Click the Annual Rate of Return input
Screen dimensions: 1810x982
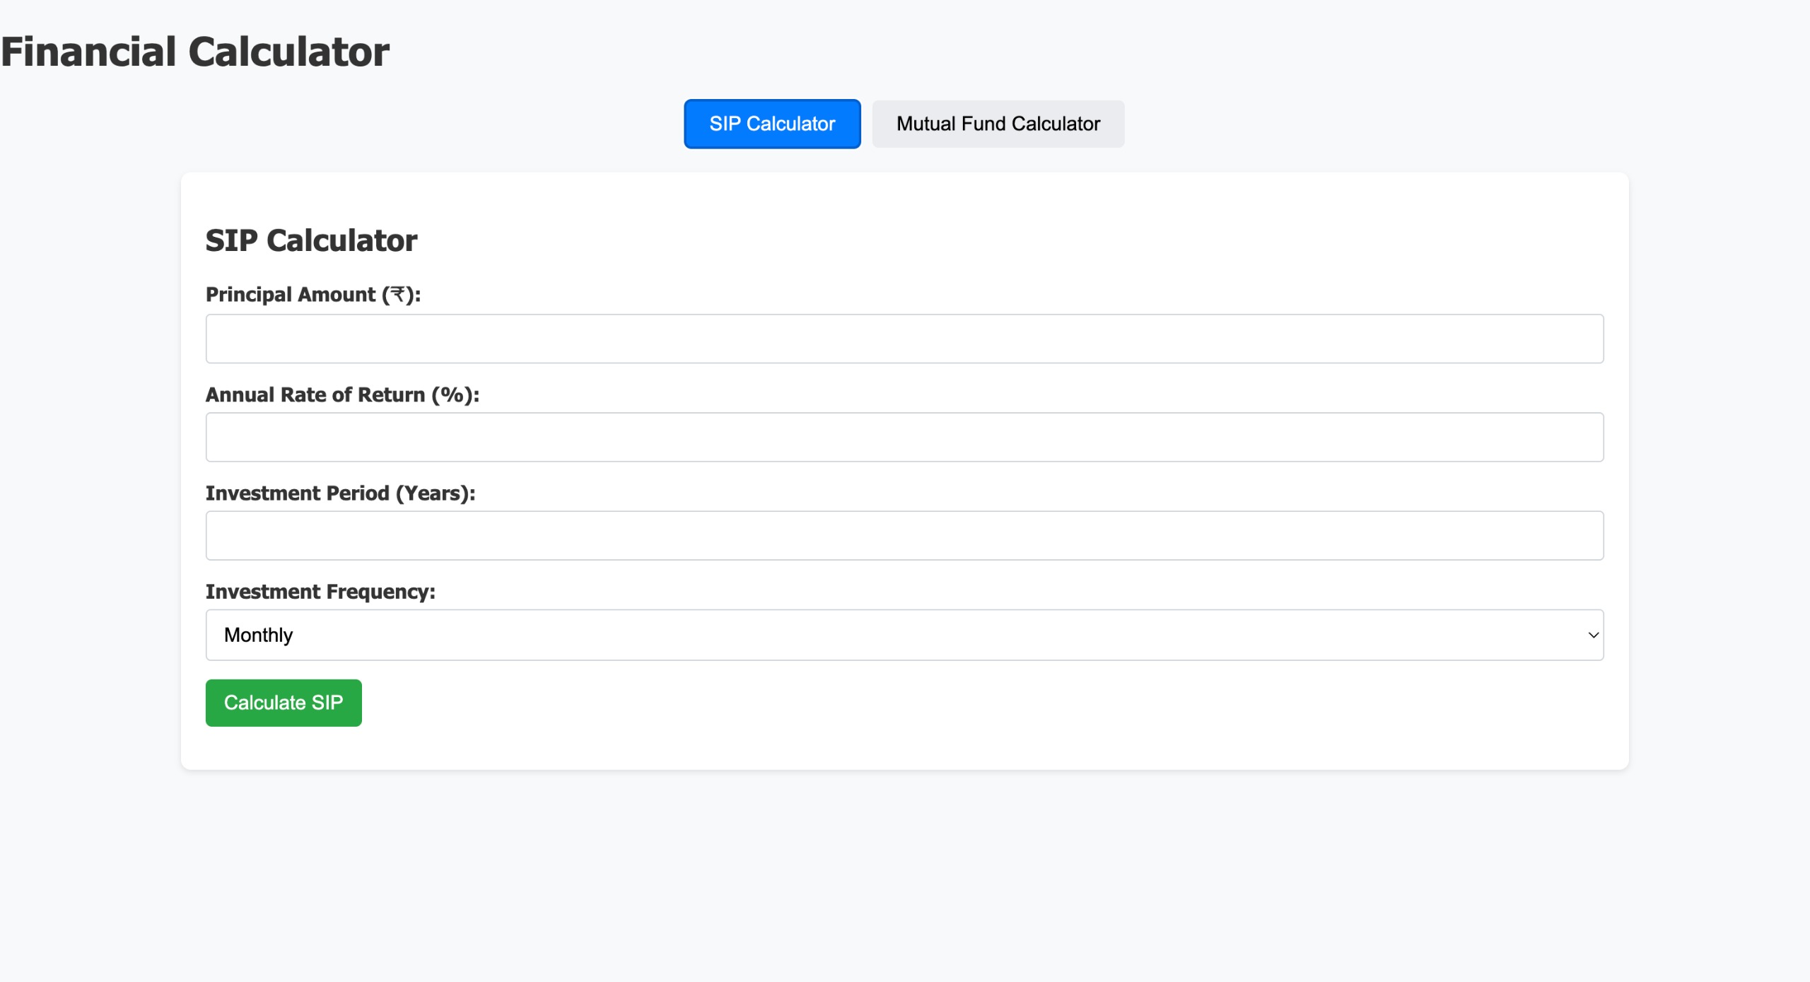[904, 437]
